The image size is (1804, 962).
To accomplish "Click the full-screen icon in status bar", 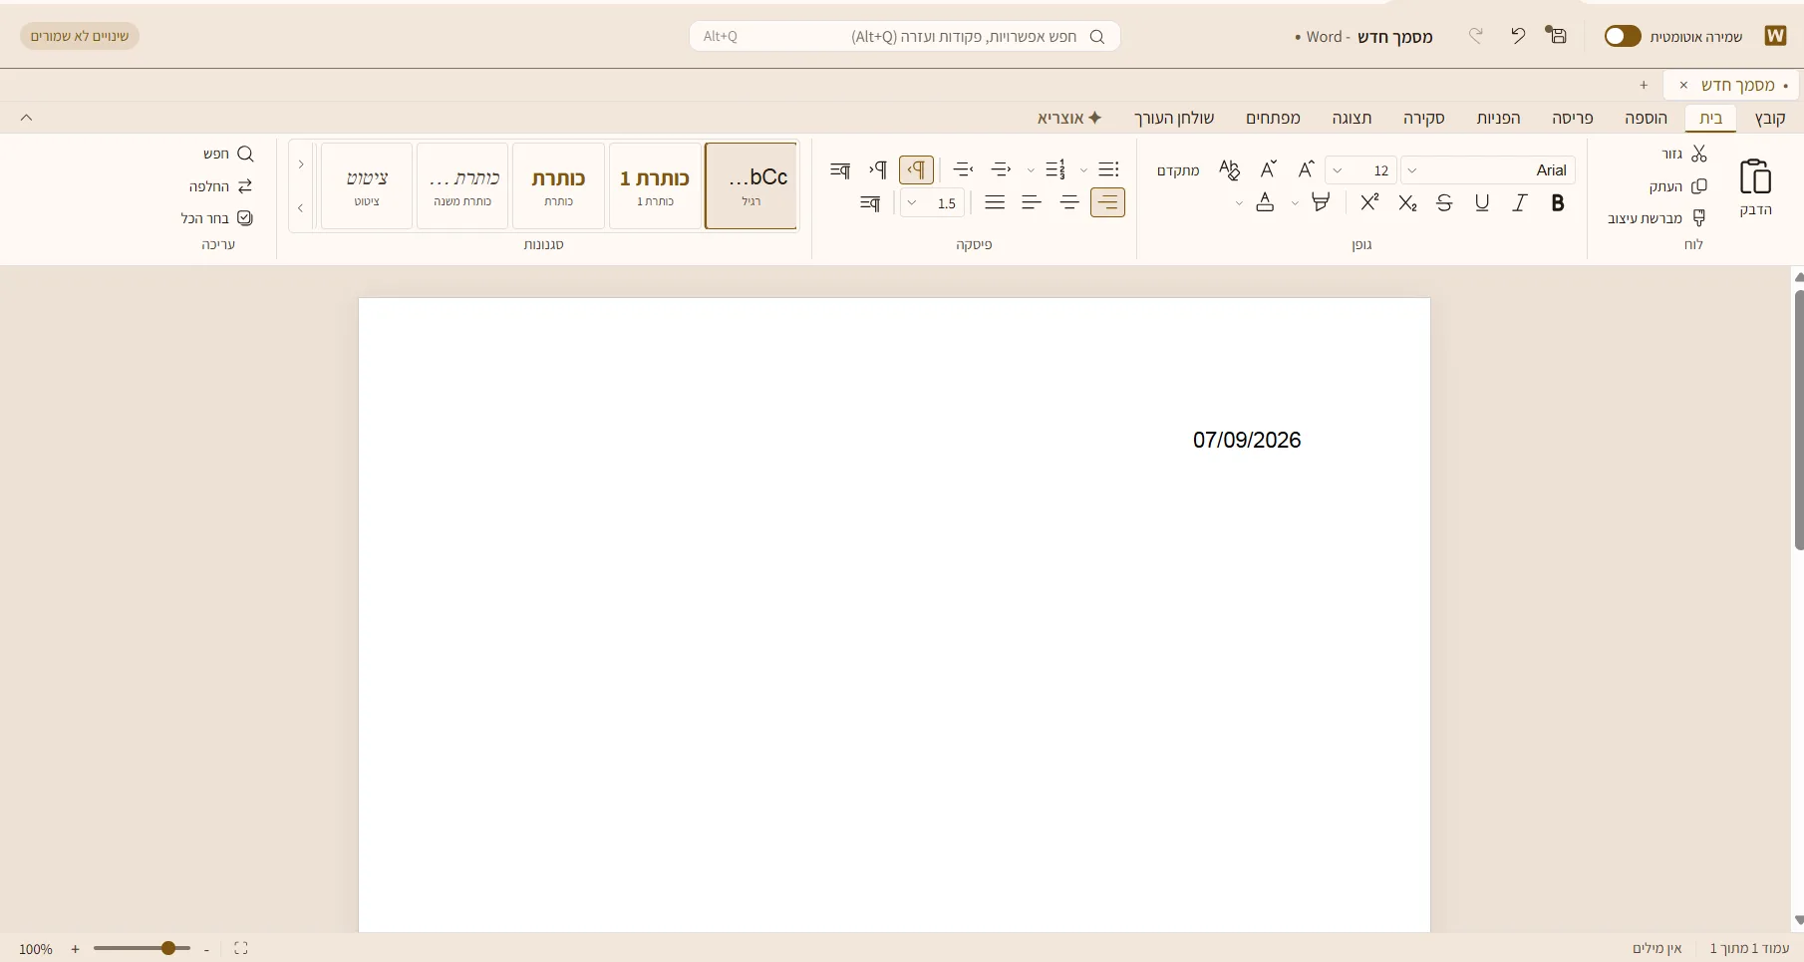I will (240, 948).
